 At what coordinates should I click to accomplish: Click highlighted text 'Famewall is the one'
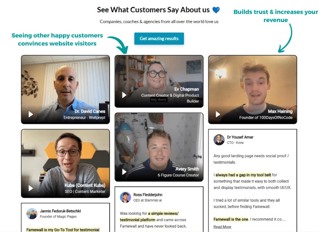tap(231, 219)
